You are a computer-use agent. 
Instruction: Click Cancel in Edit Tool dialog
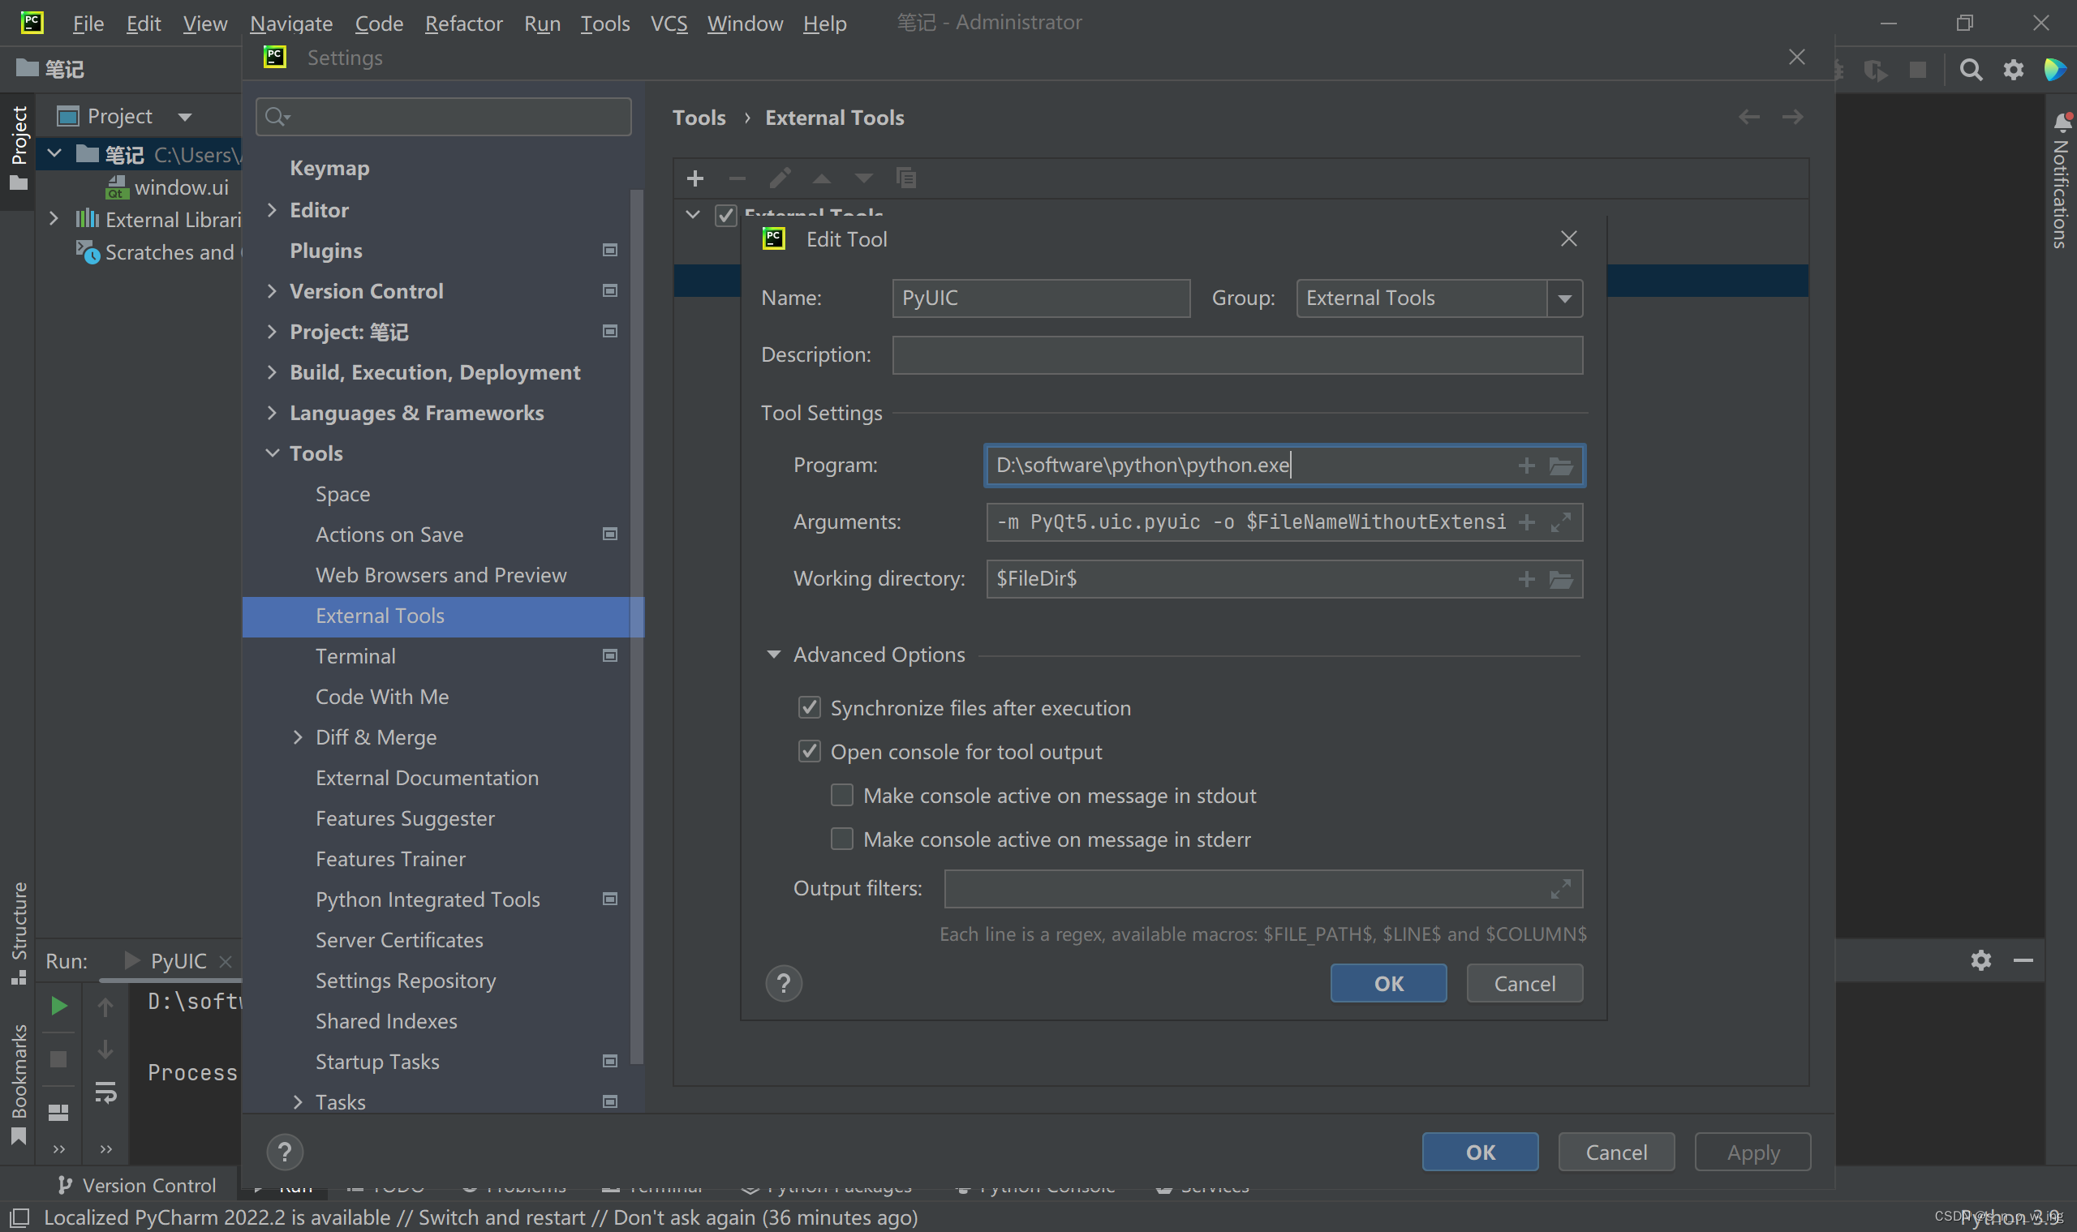1524,984
